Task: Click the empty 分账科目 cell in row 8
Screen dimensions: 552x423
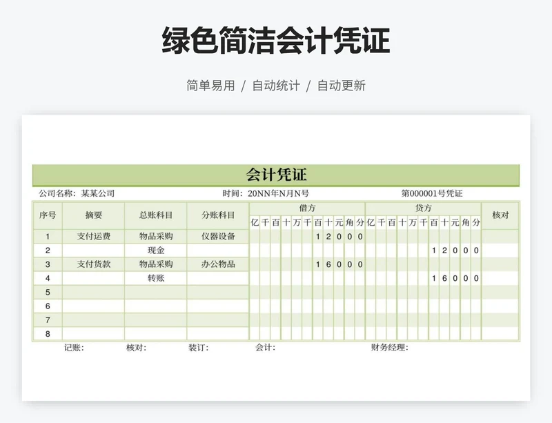Action: [218, 334]
